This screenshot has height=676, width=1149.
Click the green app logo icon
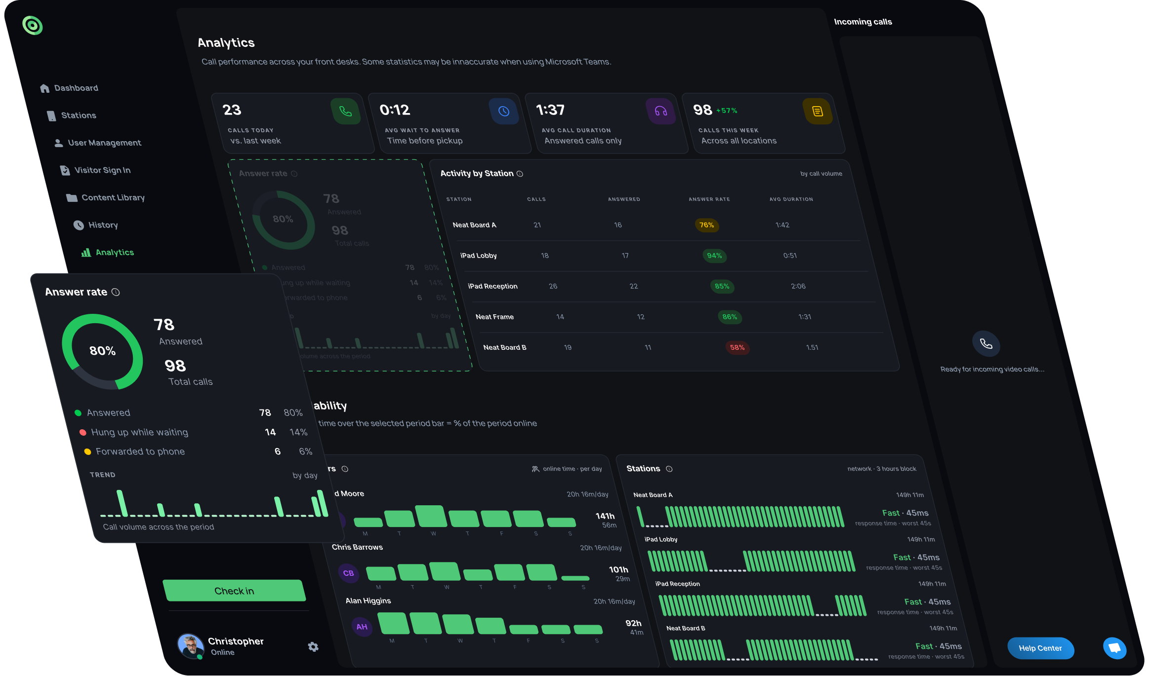(33, 25)
